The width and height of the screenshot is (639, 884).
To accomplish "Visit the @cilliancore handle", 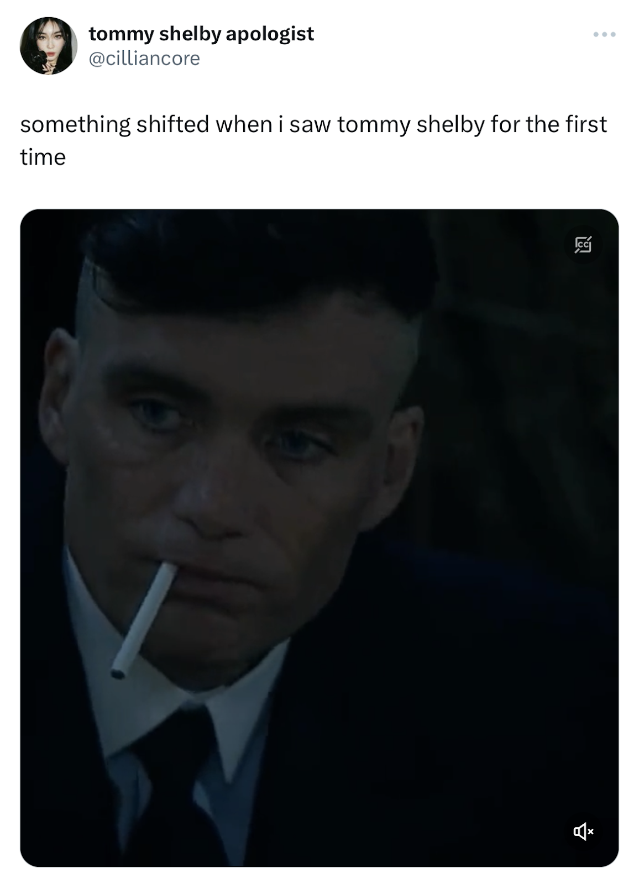I will click(x=144, y=58).
